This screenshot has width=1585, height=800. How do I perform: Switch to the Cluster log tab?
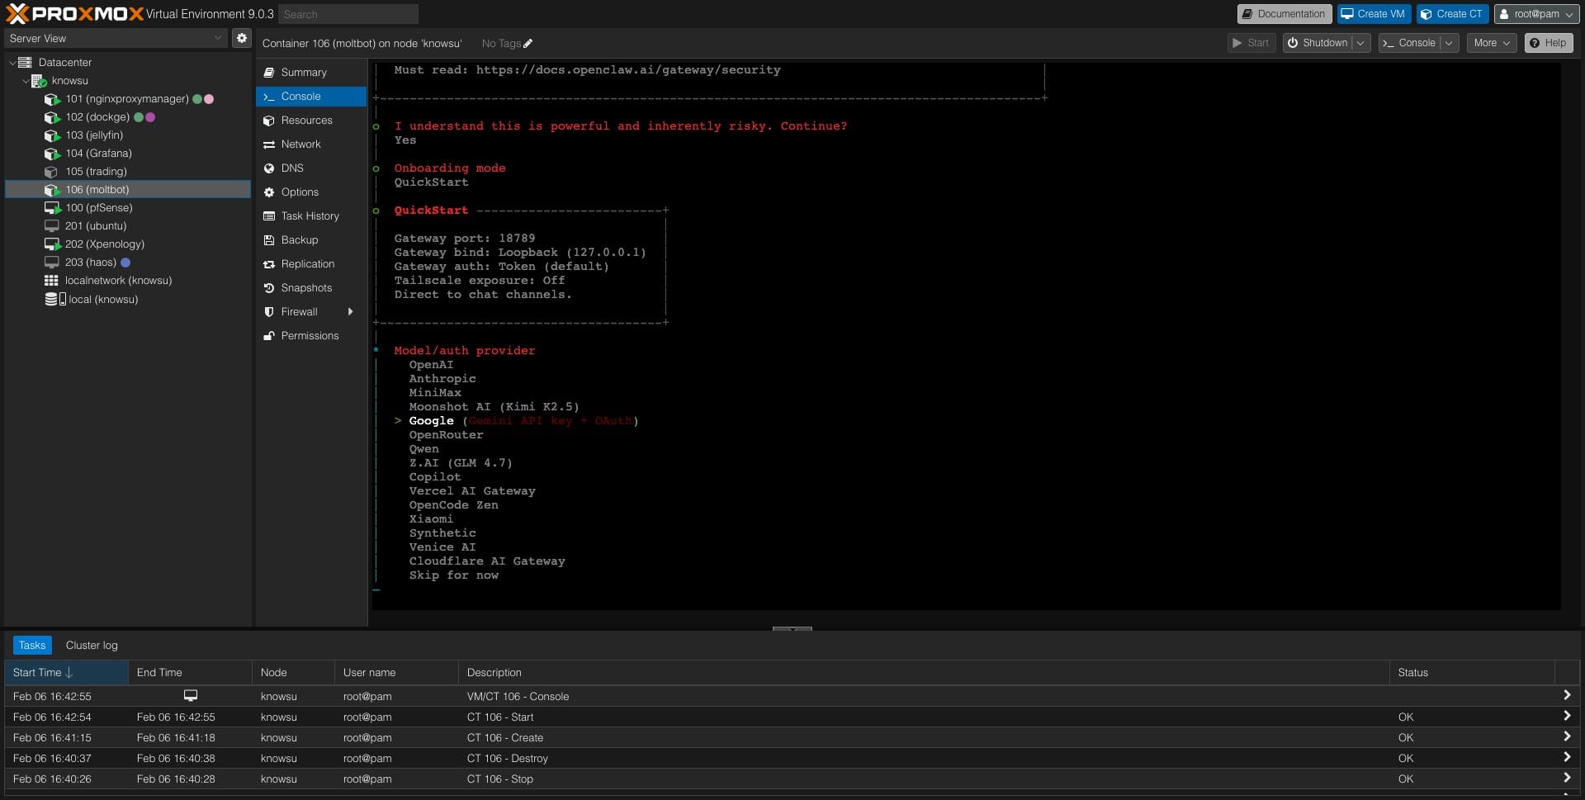pos(92,646)
